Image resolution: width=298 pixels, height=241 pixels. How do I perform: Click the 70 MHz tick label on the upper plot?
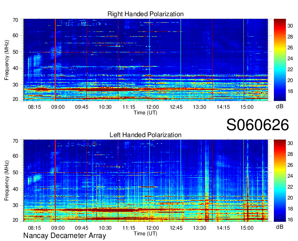[16, 20]
